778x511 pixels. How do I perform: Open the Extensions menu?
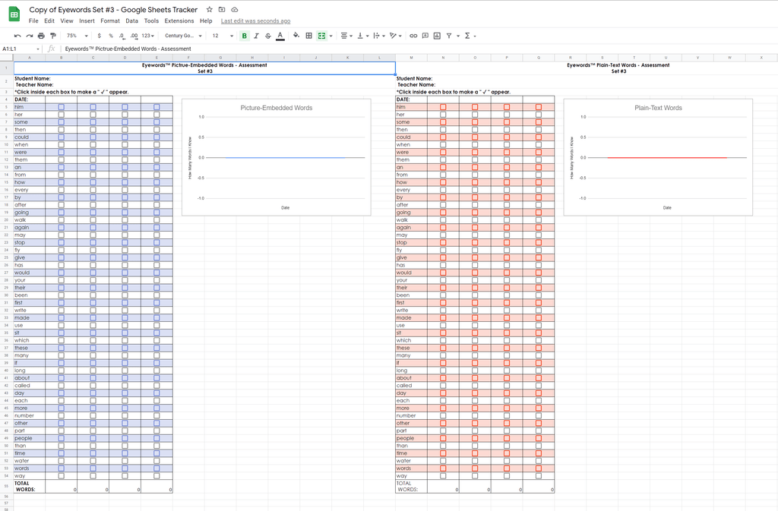179,21
